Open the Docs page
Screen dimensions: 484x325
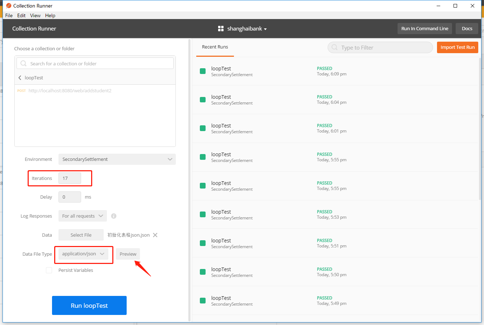pyautogui.click(x=467, y=28)
